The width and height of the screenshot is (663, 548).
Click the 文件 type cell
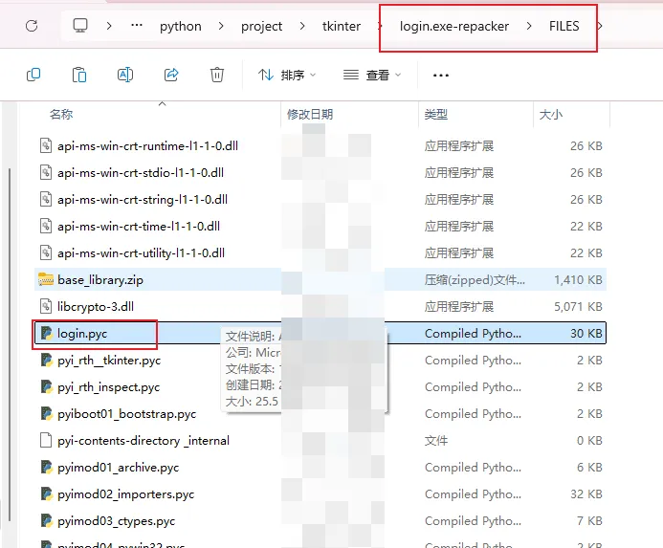coord(436,441)
